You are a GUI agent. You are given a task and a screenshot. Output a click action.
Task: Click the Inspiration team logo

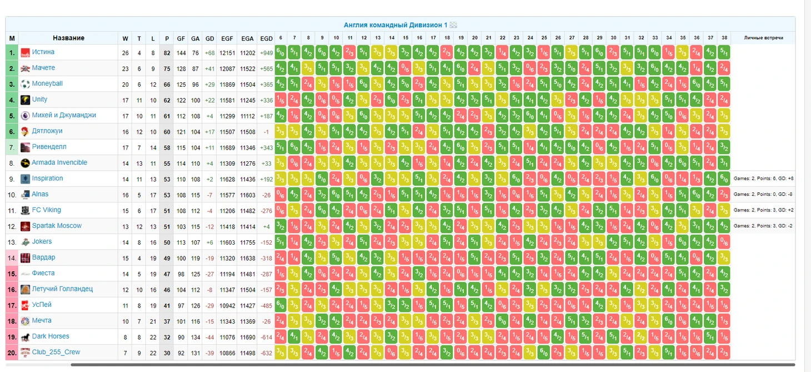pyautogui.click(x=25, y=179)
